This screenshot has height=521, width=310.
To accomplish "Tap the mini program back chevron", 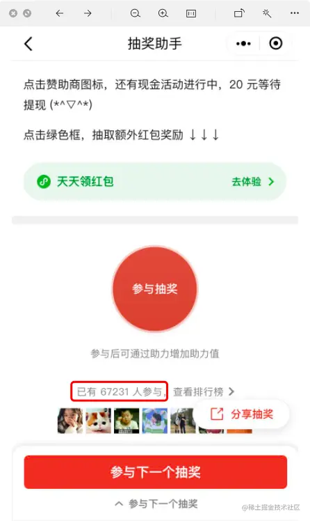I will [x=28, y=43].
